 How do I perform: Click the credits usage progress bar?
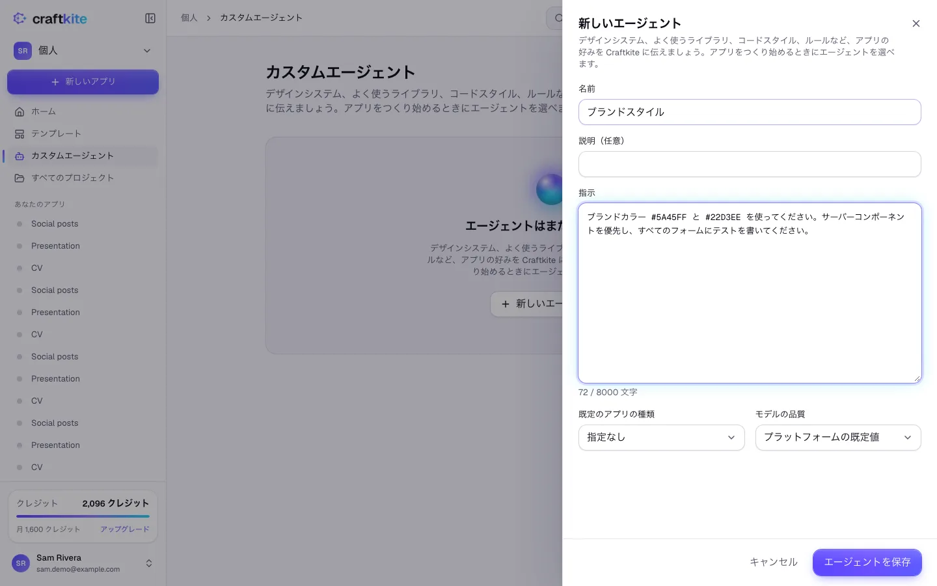83,516
